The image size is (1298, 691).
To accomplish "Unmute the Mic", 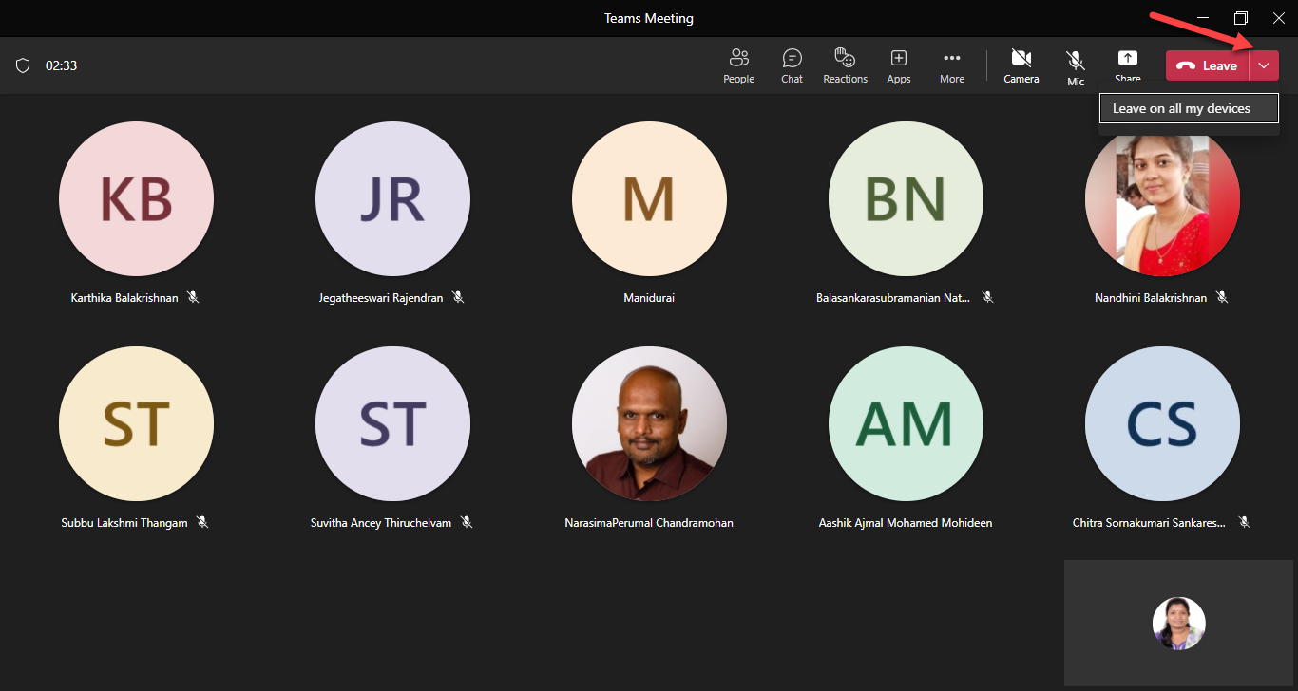I will pyautogui.click(x=1076, y=66).
